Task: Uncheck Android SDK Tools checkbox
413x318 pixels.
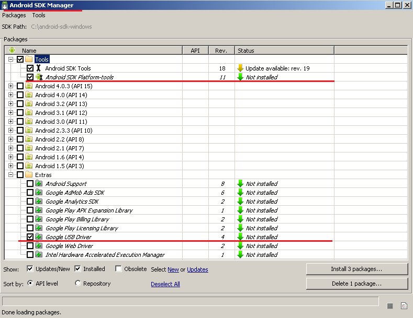Action: click(x=30, y=68)
